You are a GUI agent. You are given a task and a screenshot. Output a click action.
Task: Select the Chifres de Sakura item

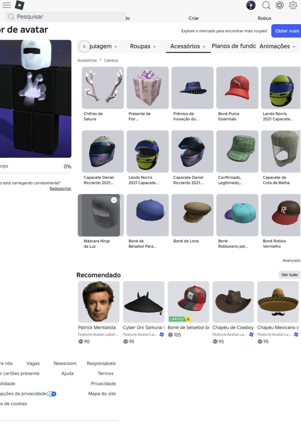[103, 88]
